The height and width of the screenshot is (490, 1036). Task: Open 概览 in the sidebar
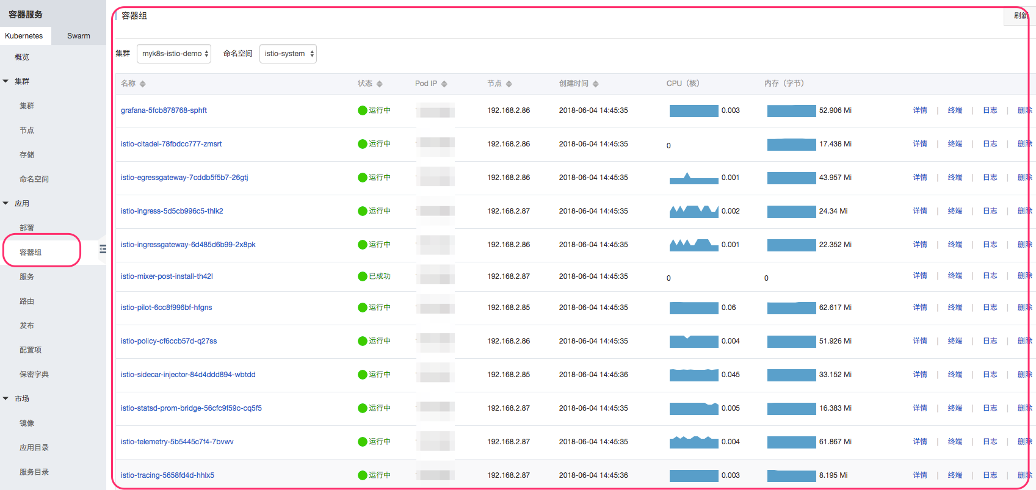22,57
